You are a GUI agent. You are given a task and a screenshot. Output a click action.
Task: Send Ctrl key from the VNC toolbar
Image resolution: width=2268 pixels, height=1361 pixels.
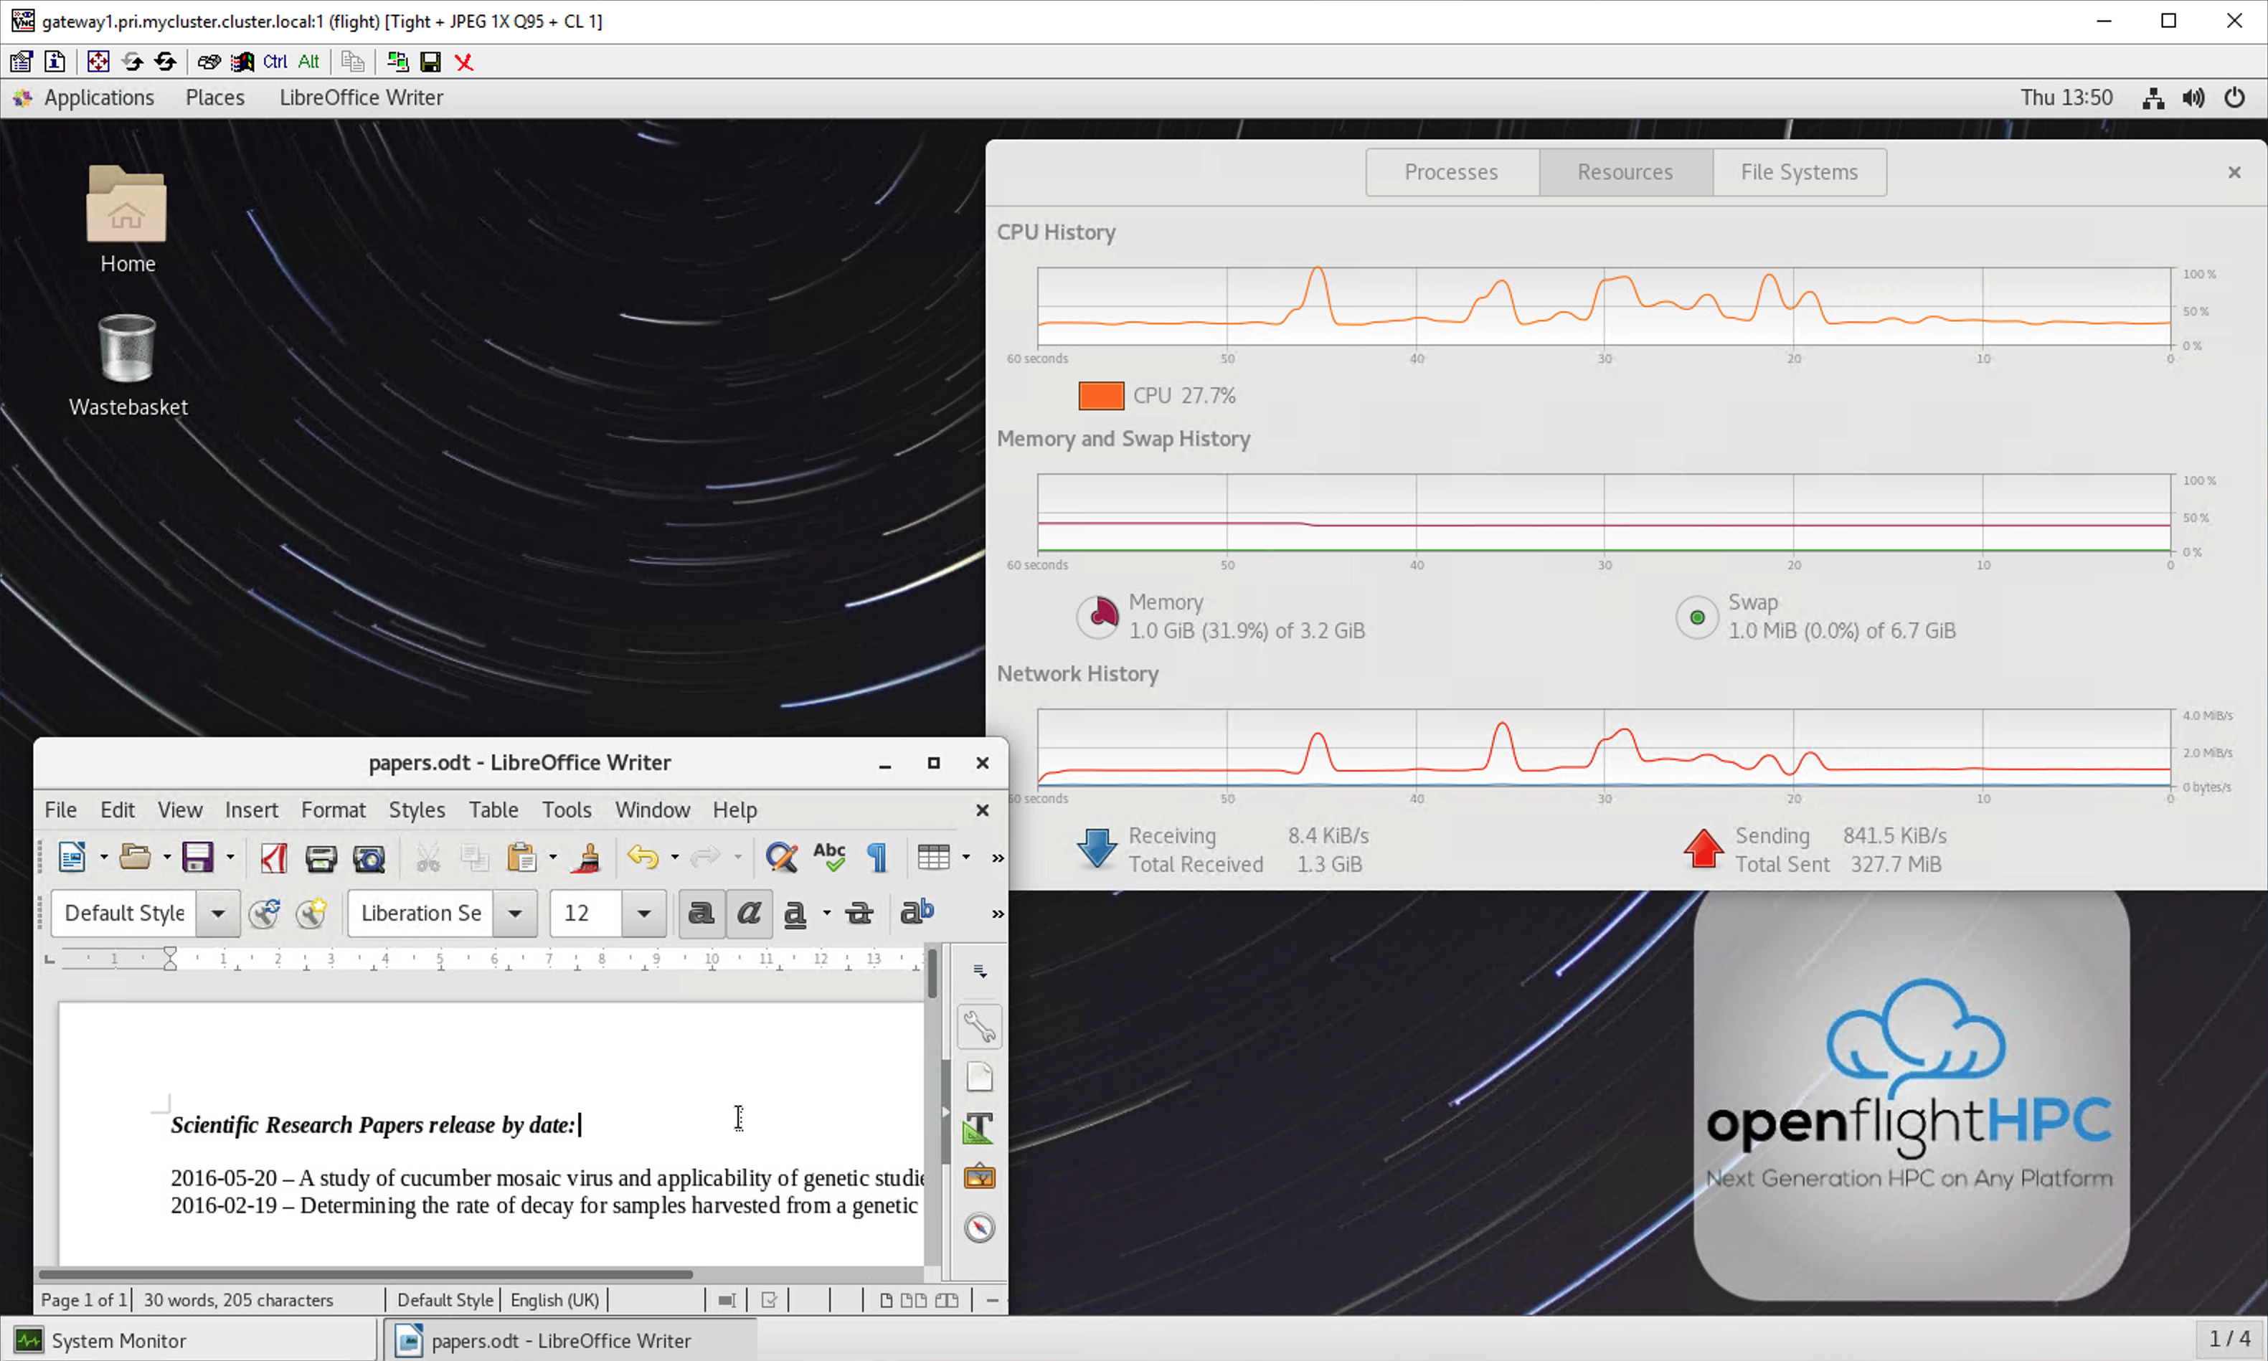[x=274, y=62]
